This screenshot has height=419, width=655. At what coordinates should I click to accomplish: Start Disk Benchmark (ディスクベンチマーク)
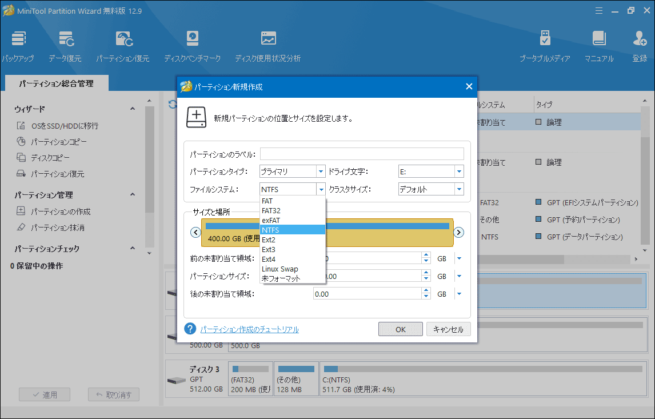point(192,46)
